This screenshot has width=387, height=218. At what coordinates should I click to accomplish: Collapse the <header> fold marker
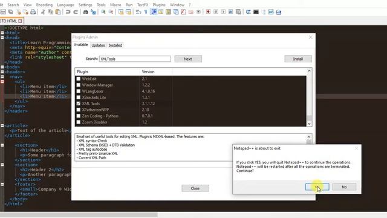2,72
